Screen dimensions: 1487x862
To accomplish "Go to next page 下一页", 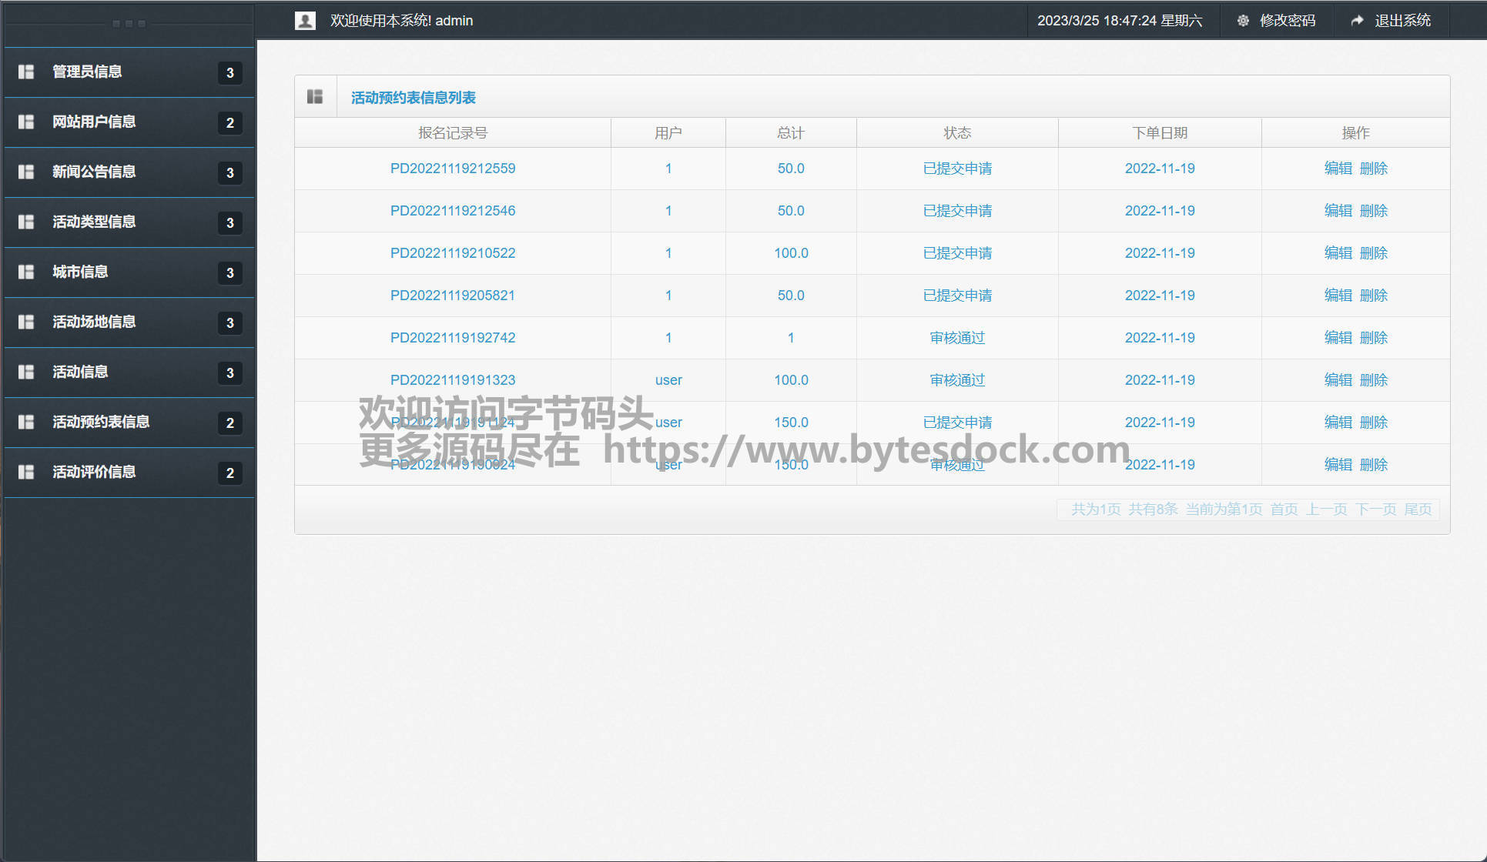I will coord(1375,510).
